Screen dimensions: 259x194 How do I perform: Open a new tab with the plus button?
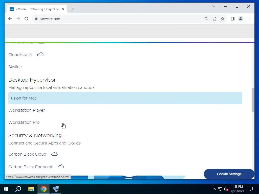coord(73,9)
